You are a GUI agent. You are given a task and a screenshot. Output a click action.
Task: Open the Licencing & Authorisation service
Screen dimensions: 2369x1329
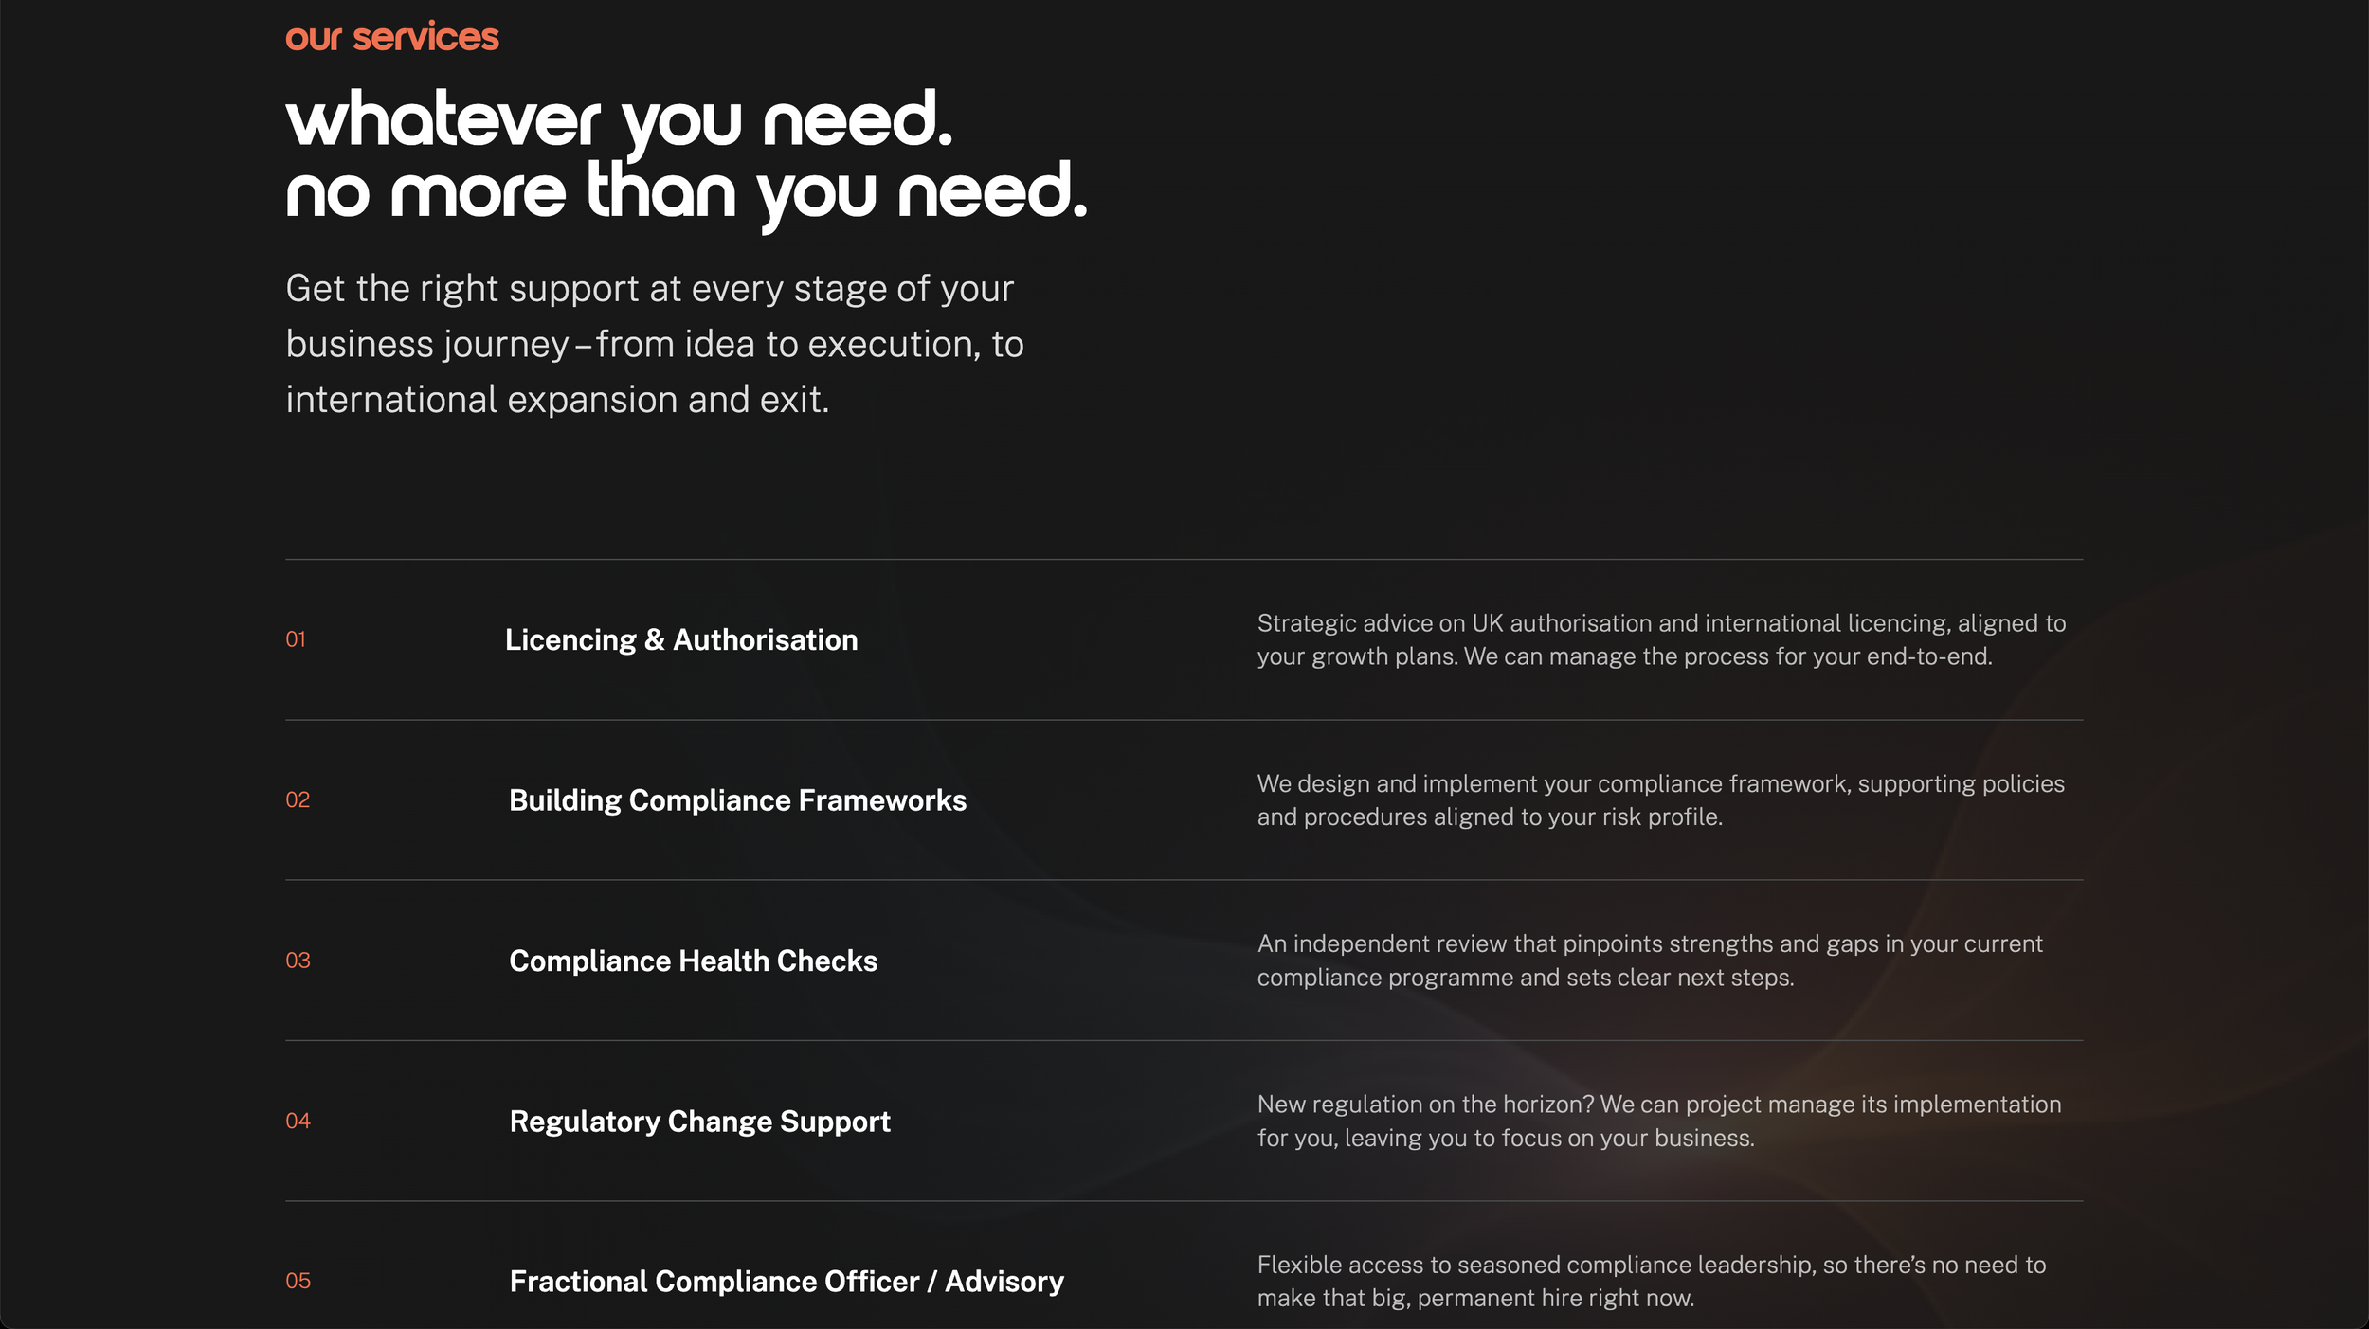[680, 640]
